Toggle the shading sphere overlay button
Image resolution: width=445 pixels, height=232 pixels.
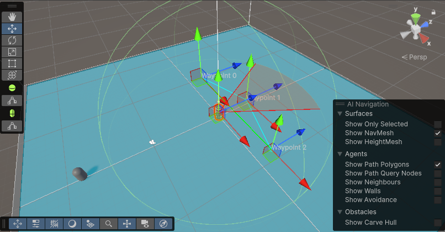72,224
